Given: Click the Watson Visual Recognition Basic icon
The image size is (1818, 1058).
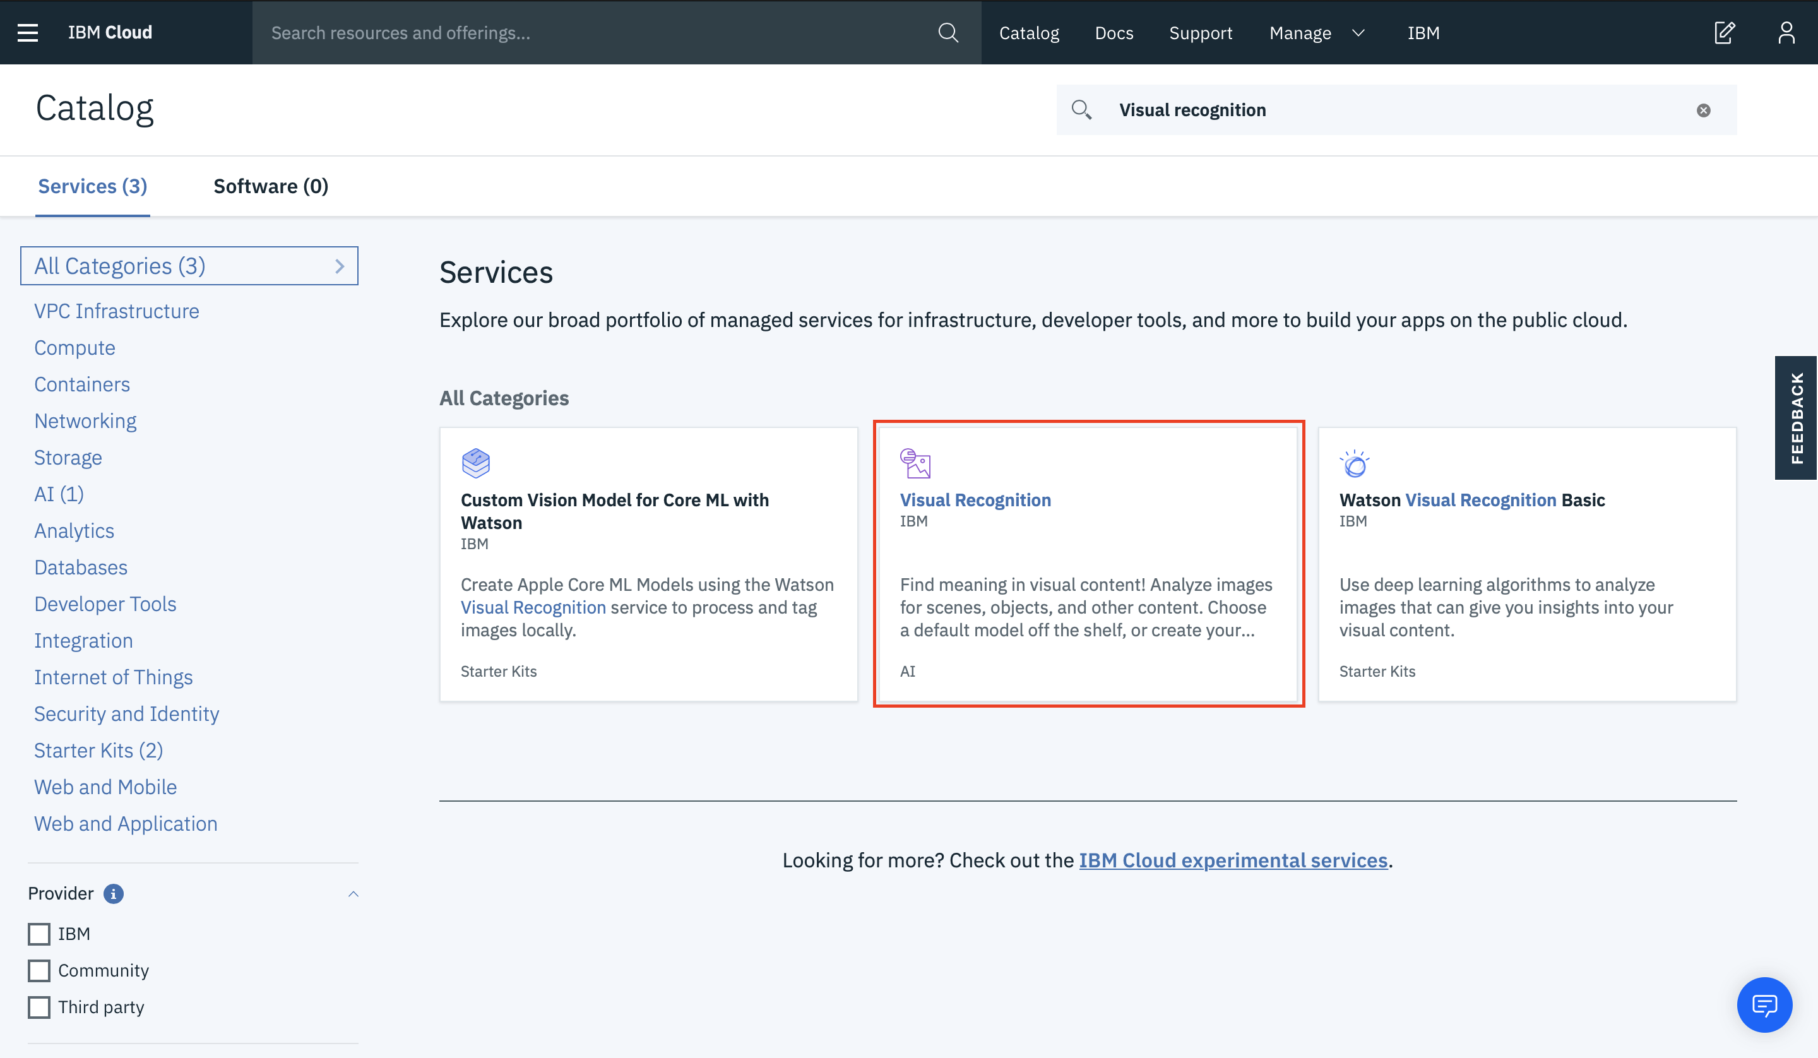Looking at the screenshot, I should tap(1354, 463).
